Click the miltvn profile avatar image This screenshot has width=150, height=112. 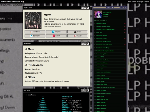pos(33,20)
